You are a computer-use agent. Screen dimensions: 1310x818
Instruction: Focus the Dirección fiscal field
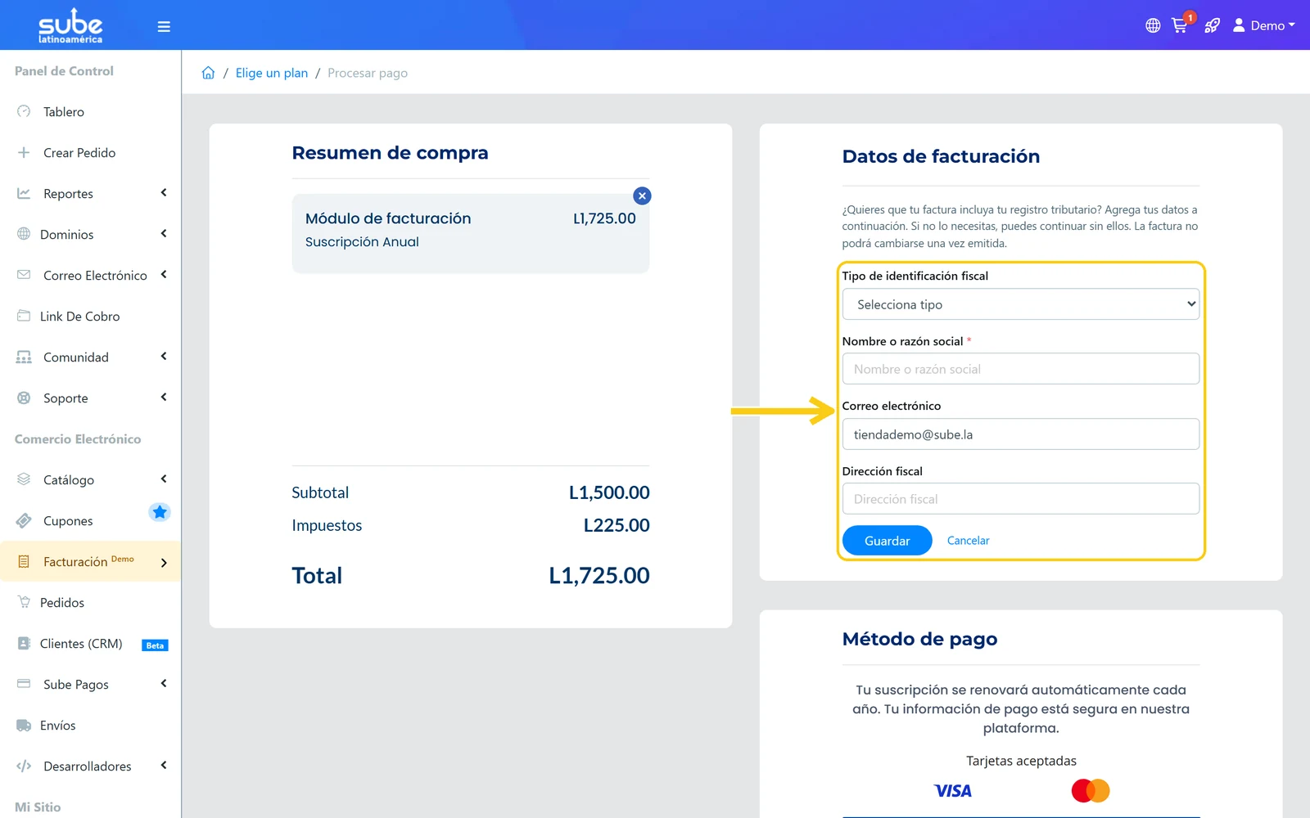[1020, 499]
